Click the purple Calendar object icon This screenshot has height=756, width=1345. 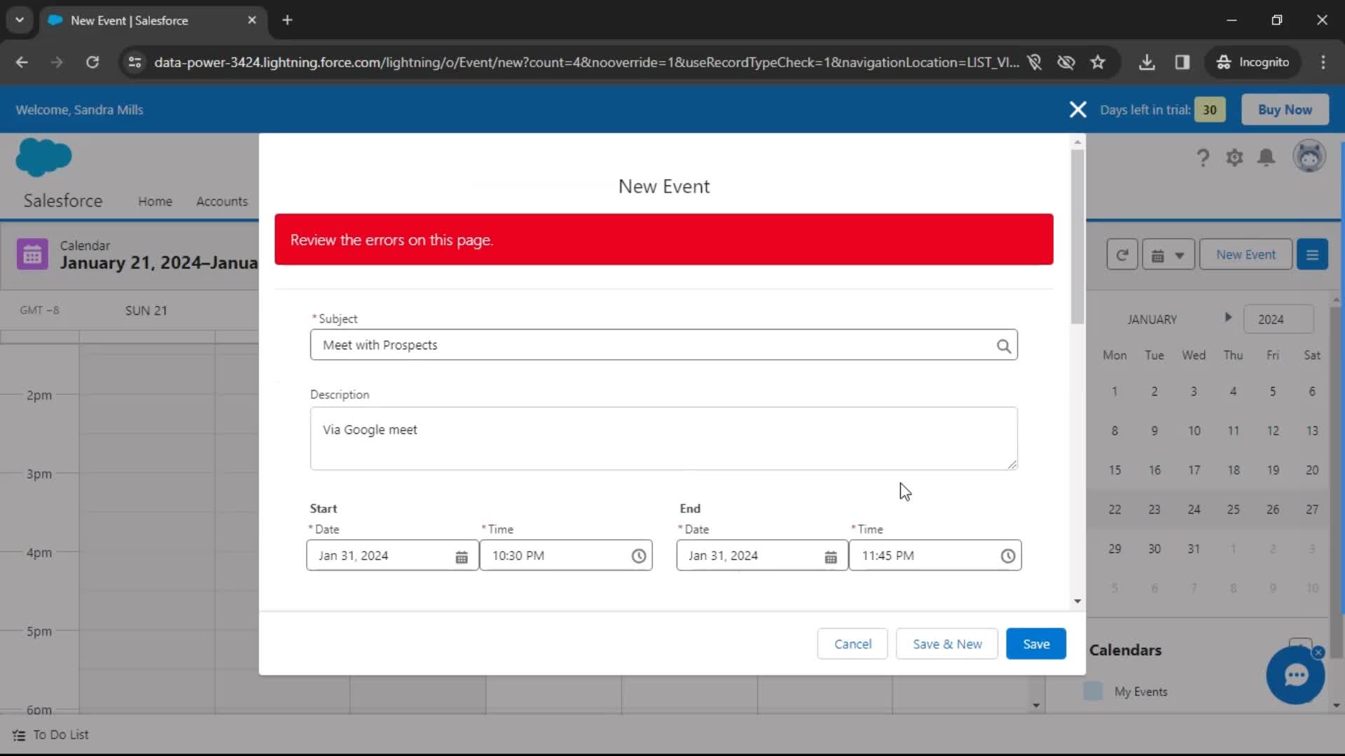pyautogui.click(x=32, y=255)
